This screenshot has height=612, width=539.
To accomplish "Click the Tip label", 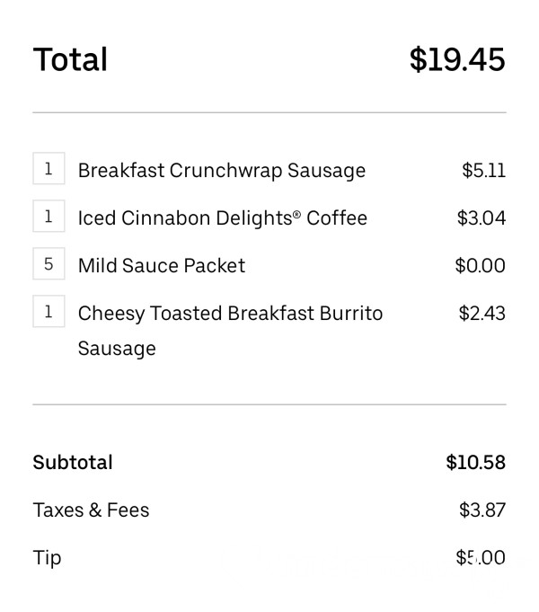I will [48, 558].
